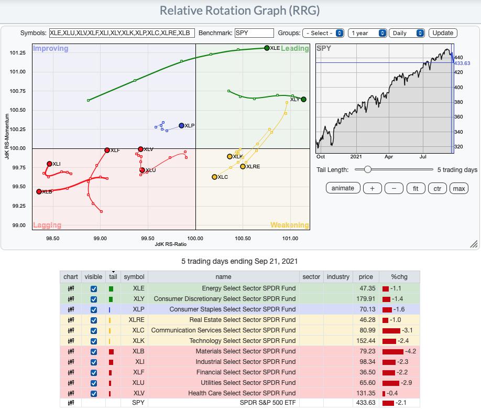The image size is (481, 409).
Task: Sort table by %chg column
Action: pos(399,277)
